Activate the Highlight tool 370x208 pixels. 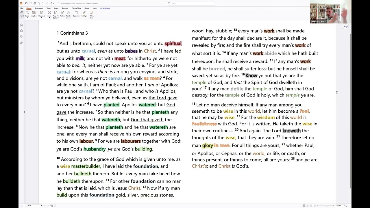[84, 14]
